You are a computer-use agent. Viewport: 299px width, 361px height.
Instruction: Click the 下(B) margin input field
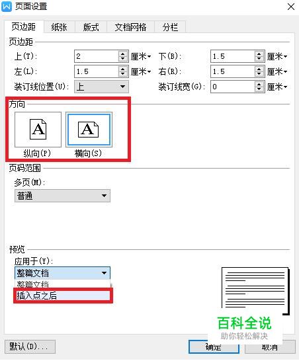232,56
